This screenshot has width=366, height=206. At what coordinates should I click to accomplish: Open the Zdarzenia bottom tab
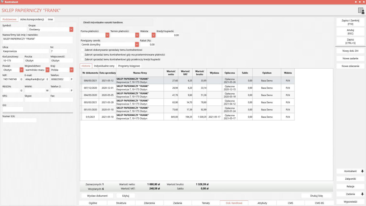149,203
